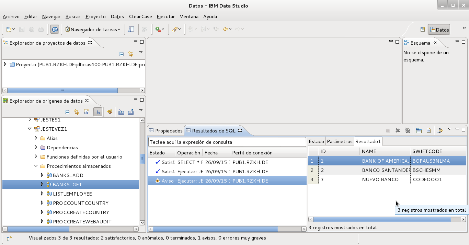
Task: Collapse the Procedimientos almacenados folder
Action: (x=36, y=166)
